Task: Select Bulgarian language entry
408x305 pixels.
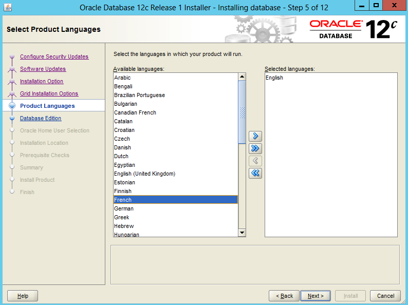Action: pos(176,104)
